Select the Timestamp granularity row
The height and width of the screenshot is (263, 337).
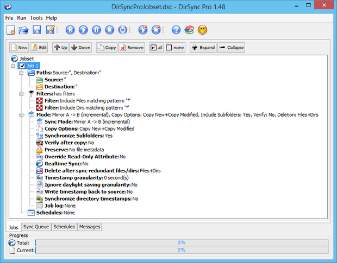[83, 178]
